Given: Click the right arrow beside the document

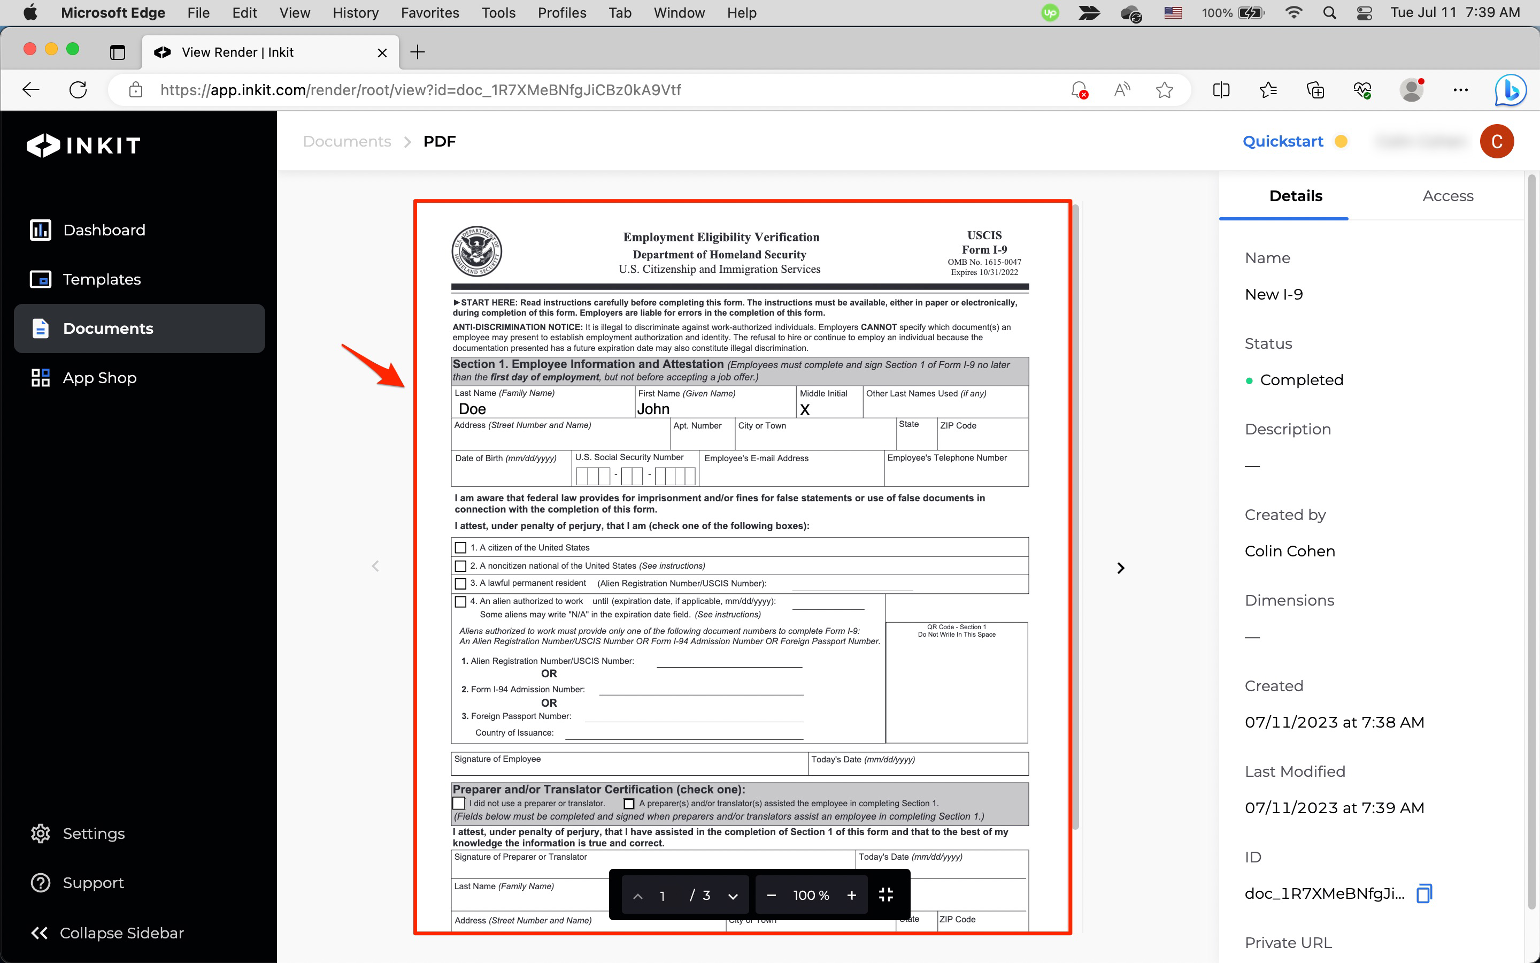Looking at the screenshot, I should [x=1121, y=568].
